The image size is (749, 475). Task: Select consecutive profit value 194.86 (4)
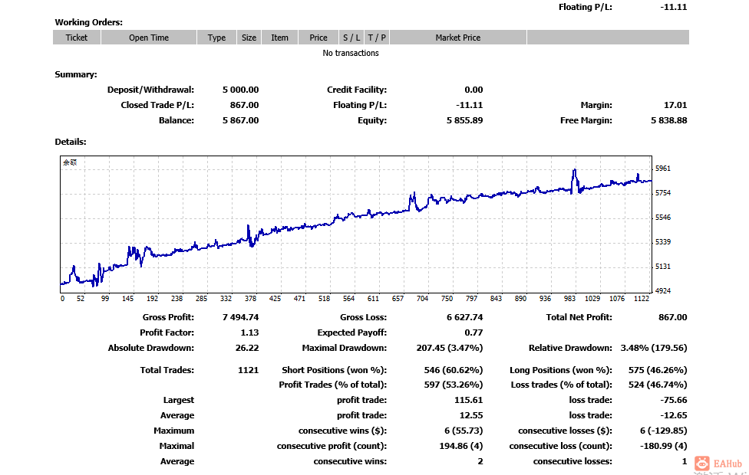coord(461,446)
